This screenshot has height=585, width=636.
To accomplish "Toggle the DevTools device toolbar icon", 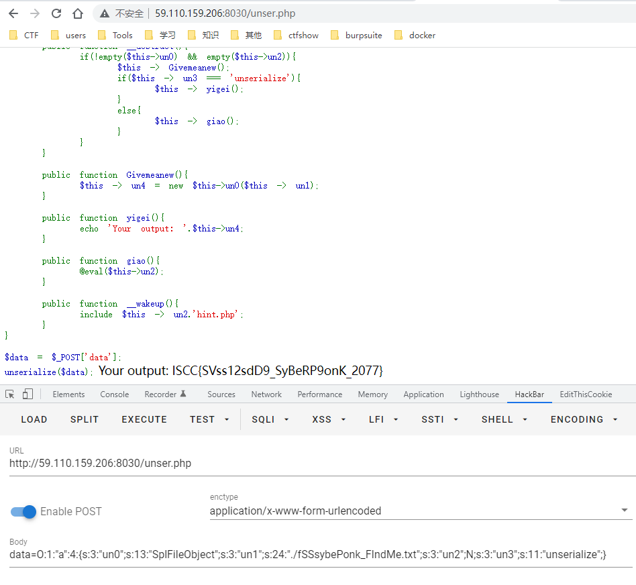I will click(x=28, y=394).
